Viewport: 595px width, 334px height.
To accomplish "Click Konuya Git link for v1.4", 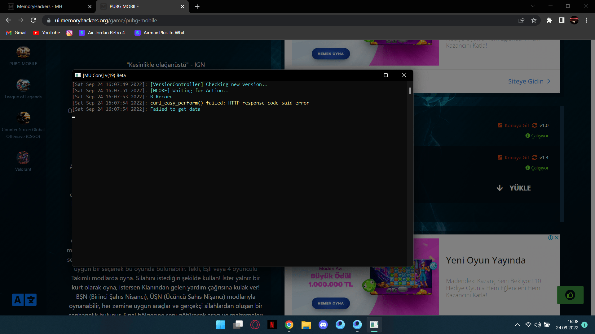I will tap(513, 158).
